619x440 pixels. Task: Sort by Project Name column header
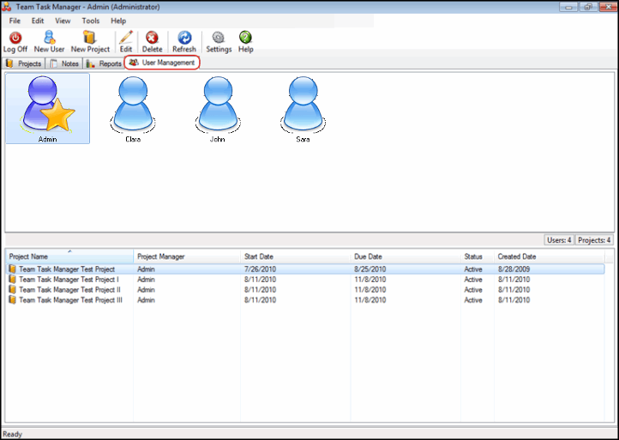tap(69, 256)
